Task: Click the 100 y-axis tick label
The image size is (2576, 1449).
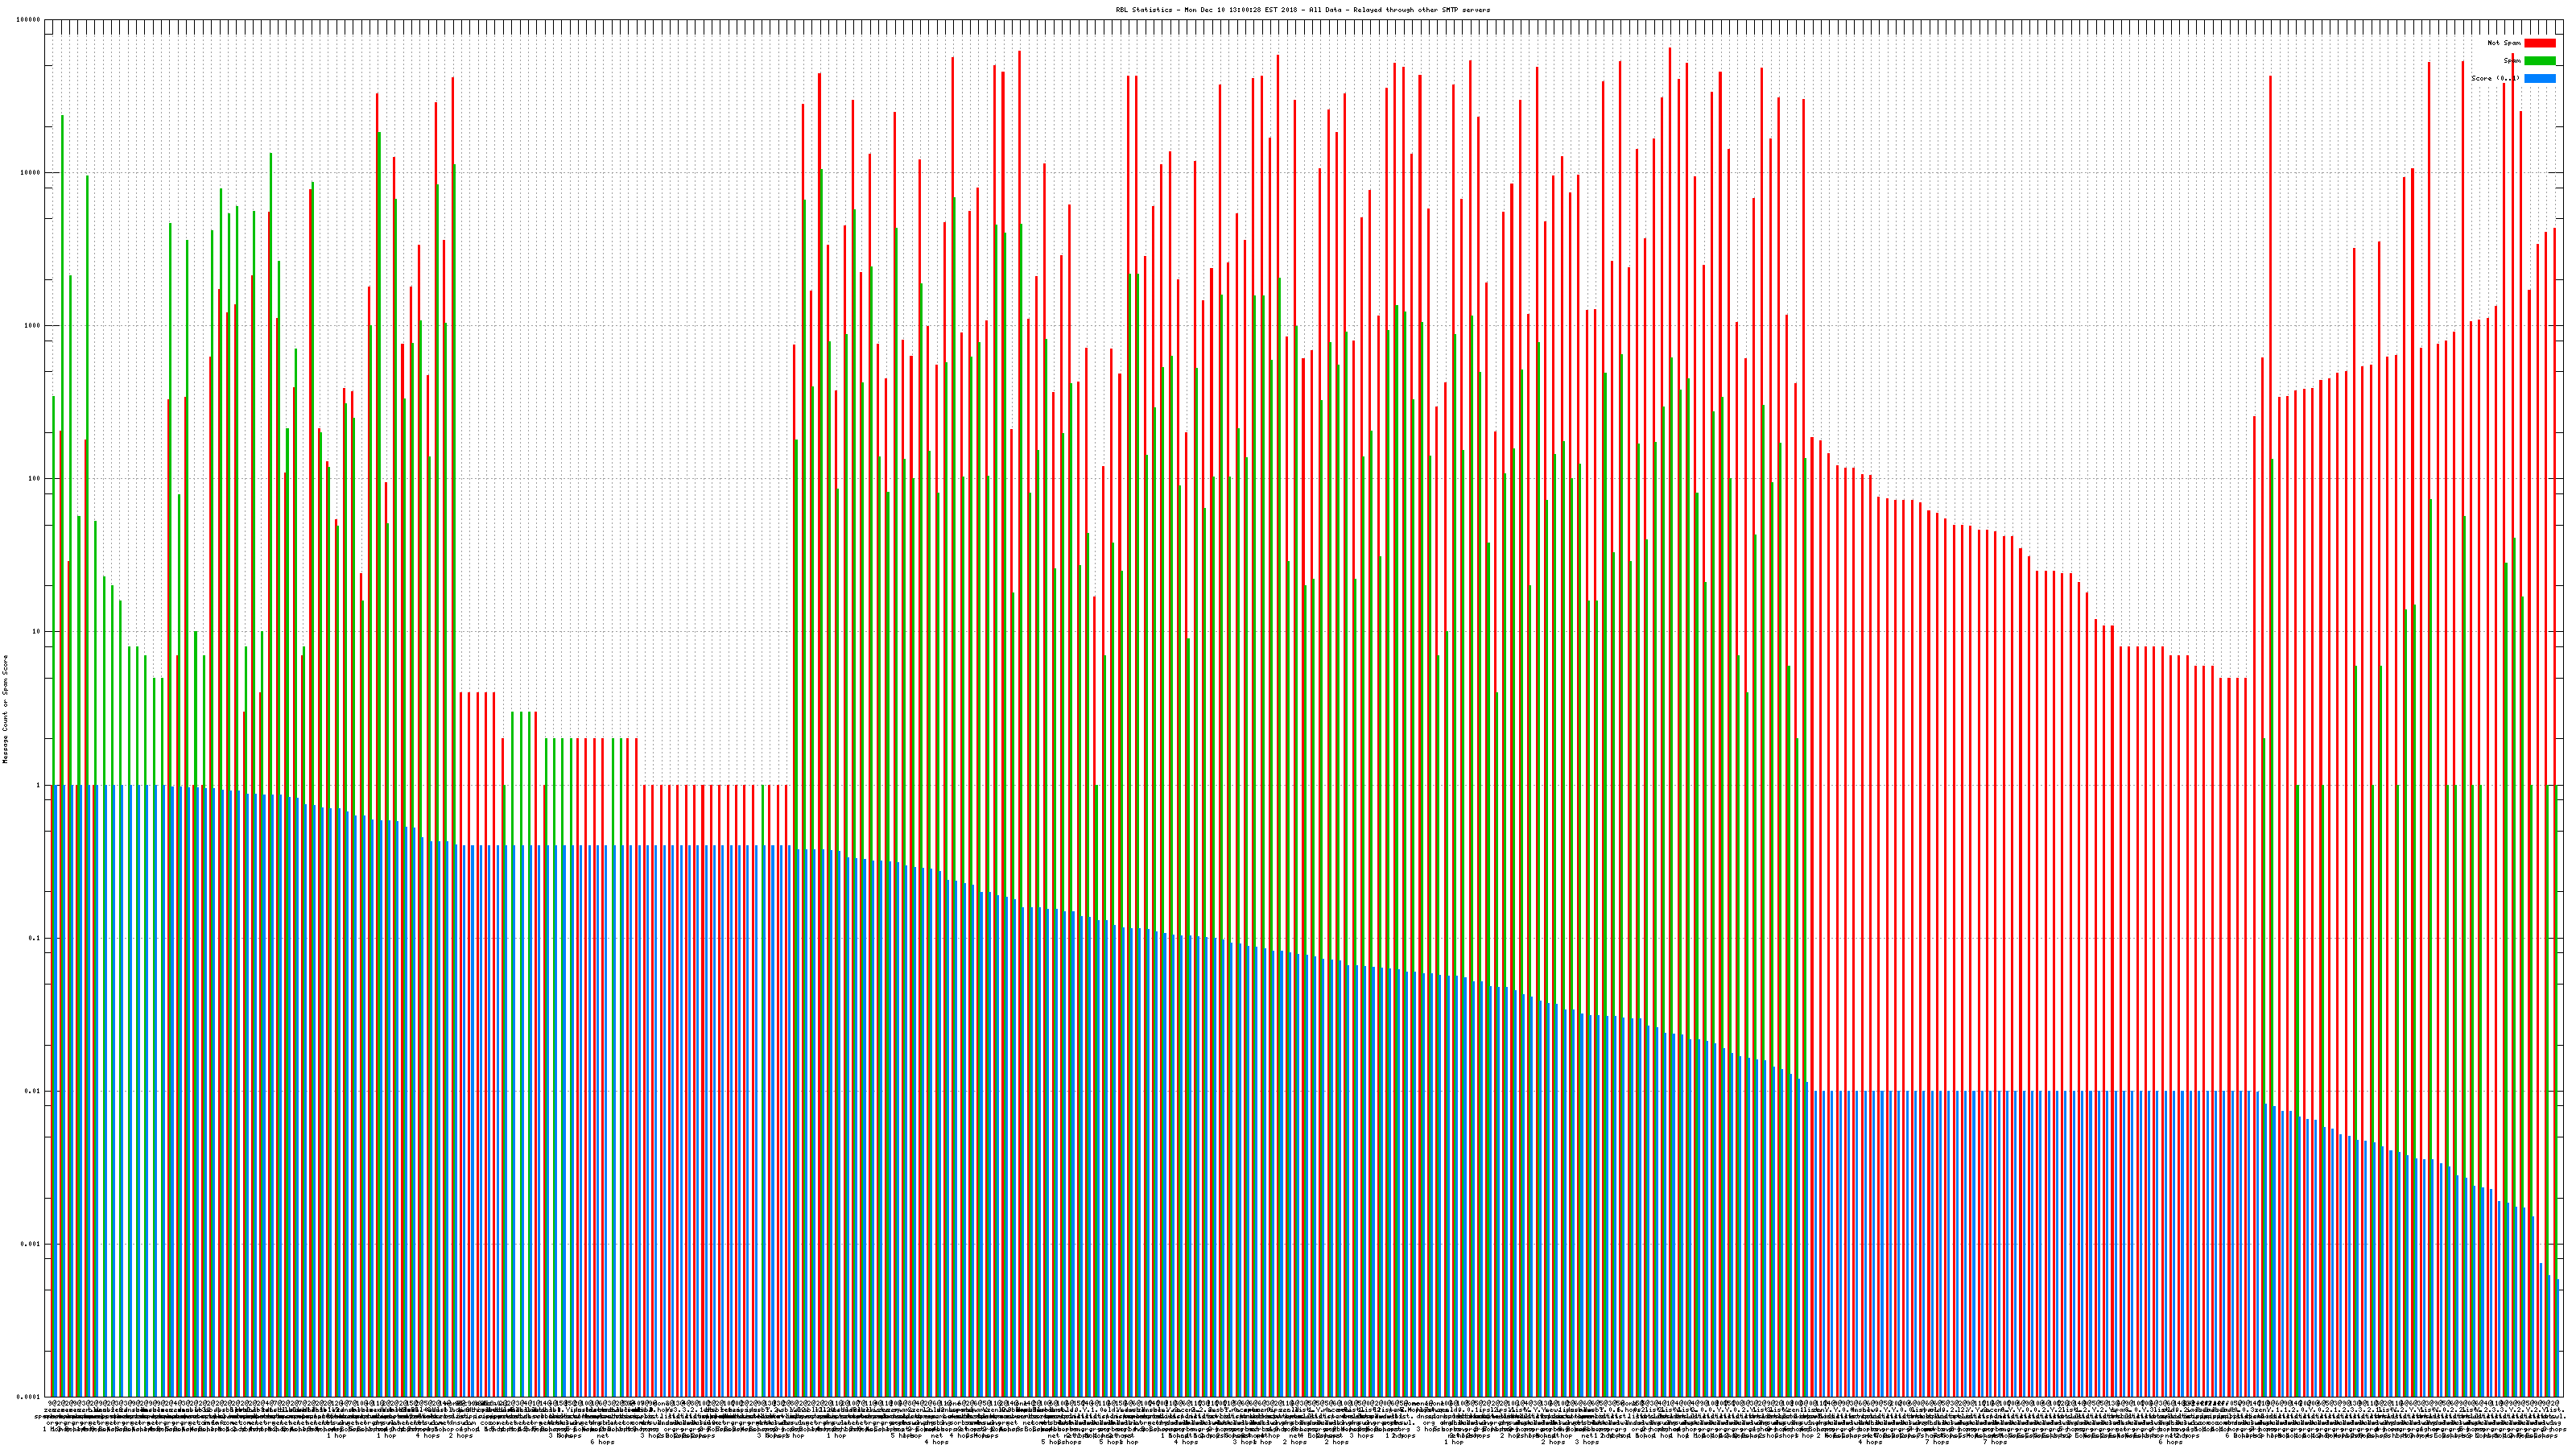Action: point(32,479)
